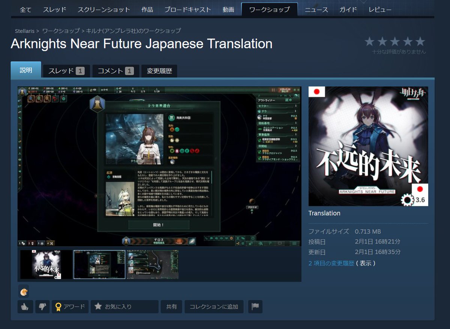
Task: Click the page title Arknights Near Future Japanese Translation
Action: pos(142,44)
